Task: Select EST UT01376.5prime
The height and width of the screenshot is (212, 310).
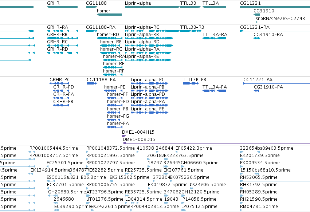Action: point(88,203)
